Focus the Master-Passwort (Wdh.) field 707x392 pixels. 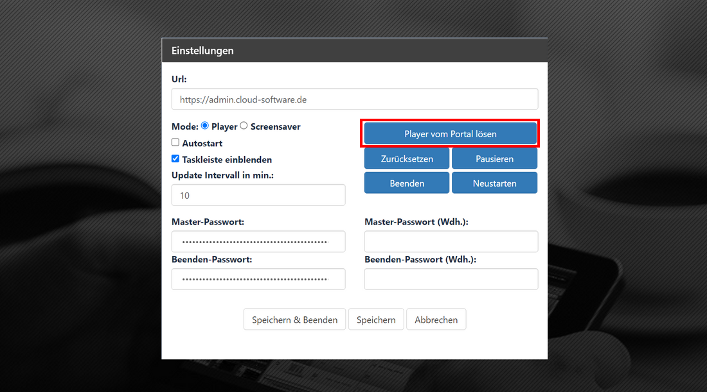tap(451, 242)
